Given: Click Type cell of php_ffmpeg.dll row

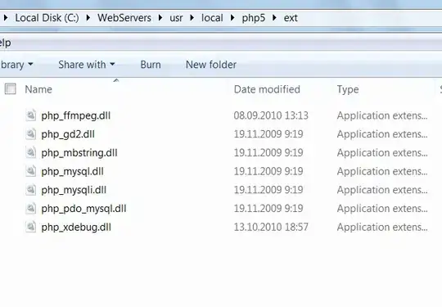Looking at the screenshot, I should pos(382,115).
